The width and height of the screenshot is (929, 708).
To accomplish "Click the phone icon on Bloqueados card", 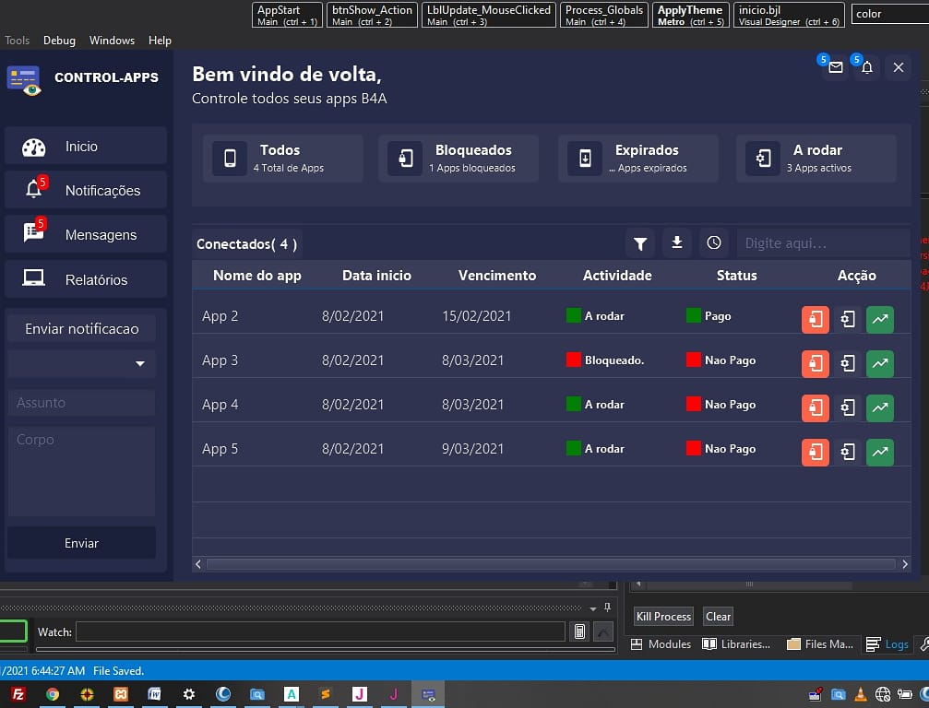I will [x=405, y=158].
